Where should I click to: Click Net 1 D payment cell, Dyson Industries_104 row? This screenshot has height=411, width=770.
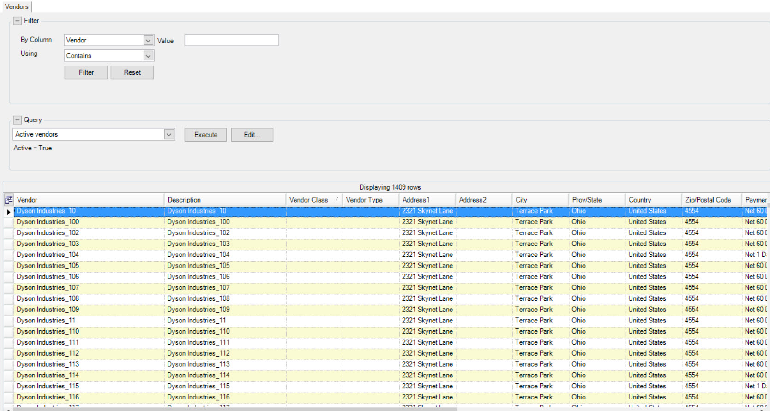(x=755, y=255)
